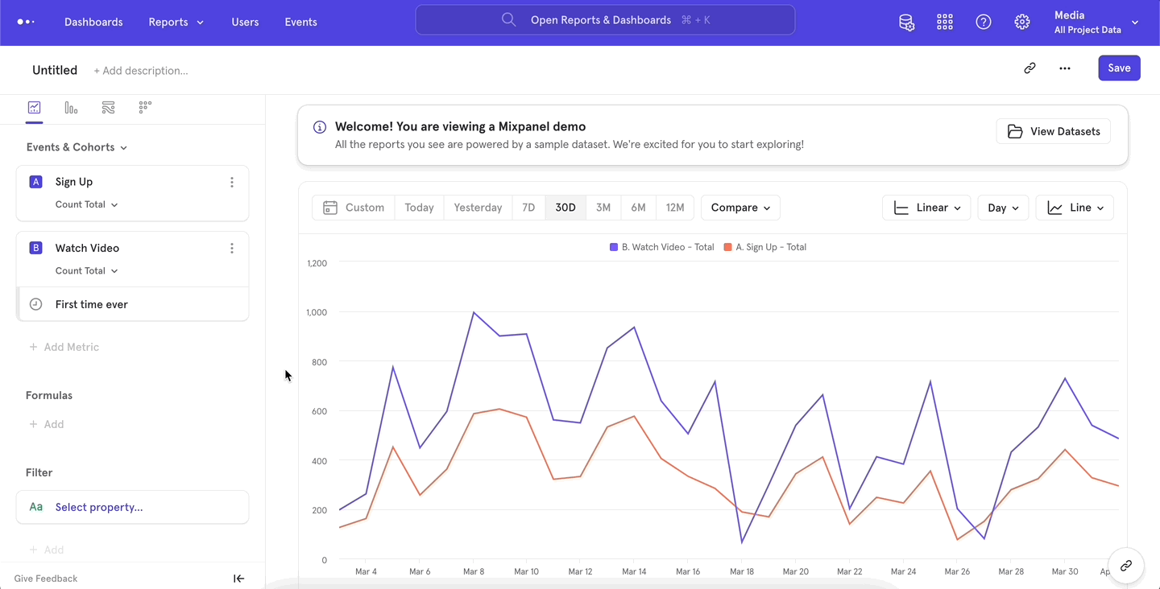Image resolution: width=1160 pixels, height=589 pixels.
Task: Copy report link with chain icon
Action: pos(1029,68)
